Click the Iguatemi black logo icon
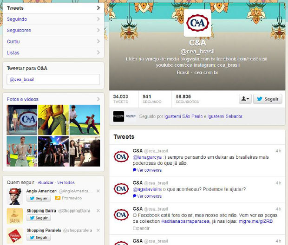 [x=118, y=116]
